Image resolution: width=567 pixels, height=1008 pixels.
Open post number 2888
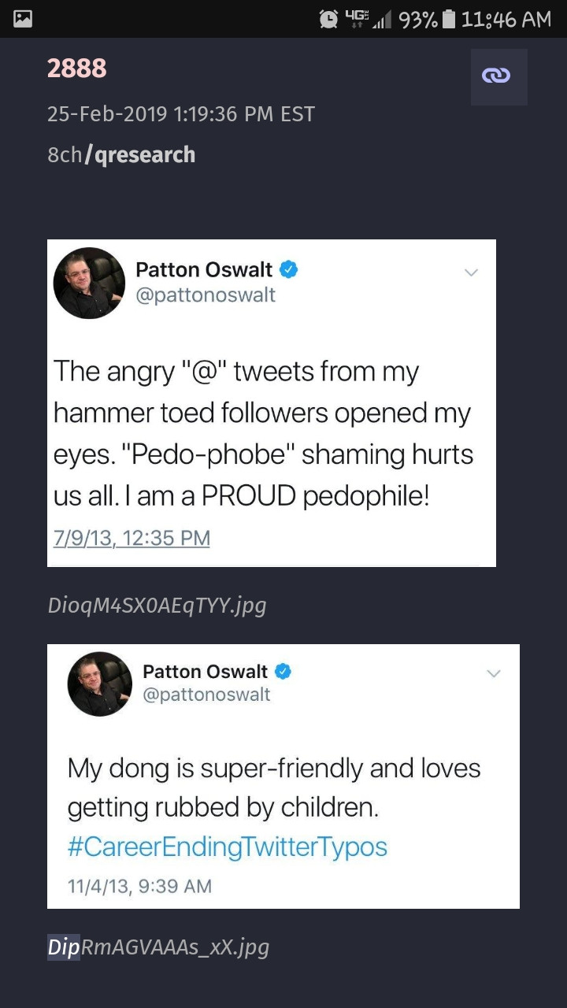(76, 69)
